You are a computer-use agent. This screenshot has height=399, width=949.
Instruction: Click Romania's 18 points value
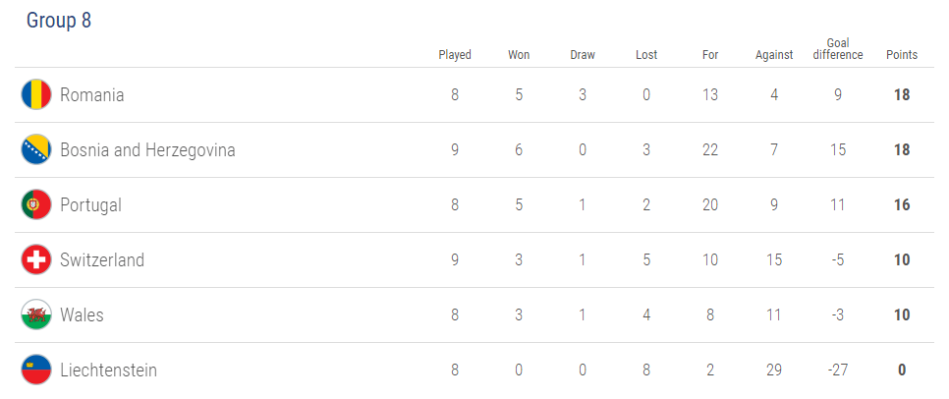[x=901, y=95]
